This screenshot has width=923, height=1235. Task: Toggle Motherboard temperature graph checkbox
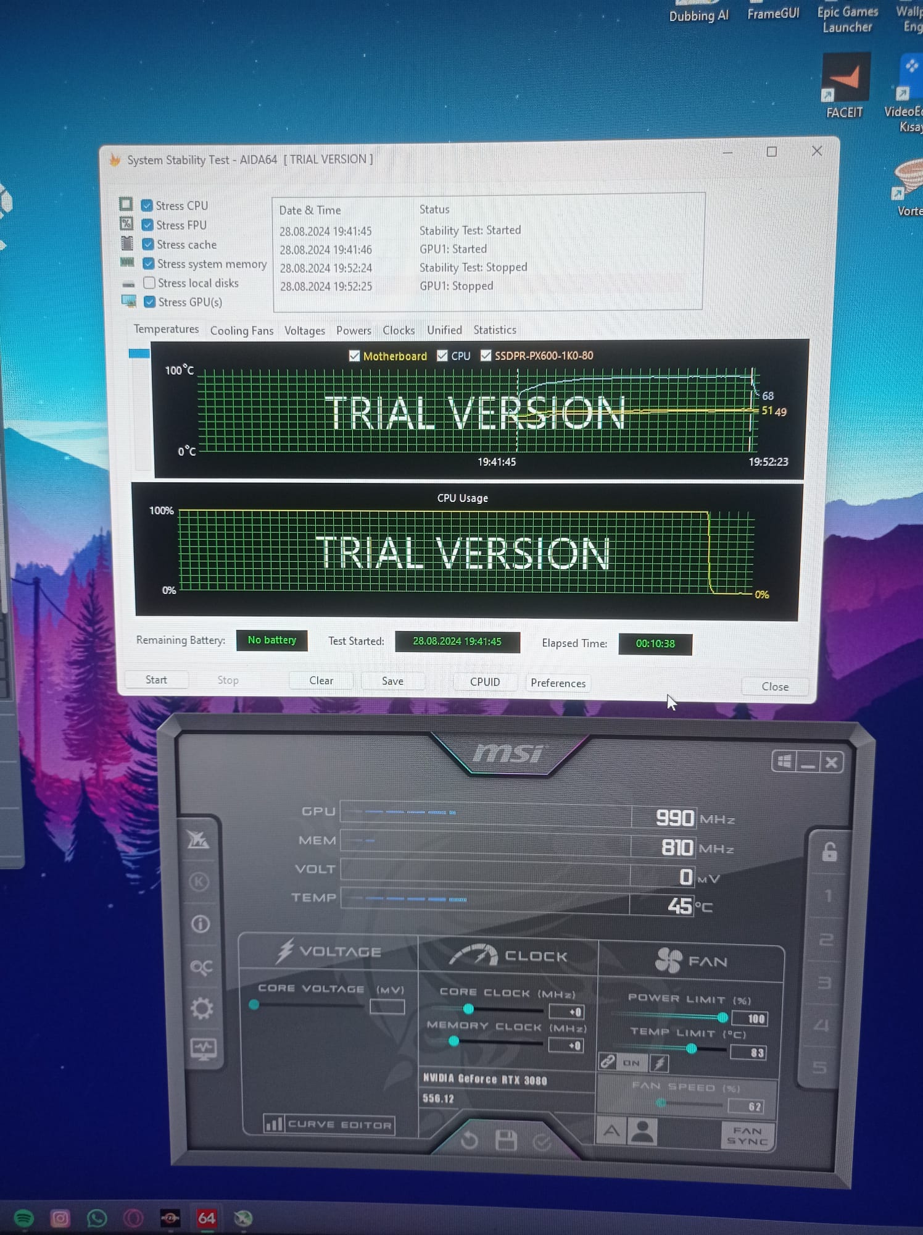pos(354,356)
